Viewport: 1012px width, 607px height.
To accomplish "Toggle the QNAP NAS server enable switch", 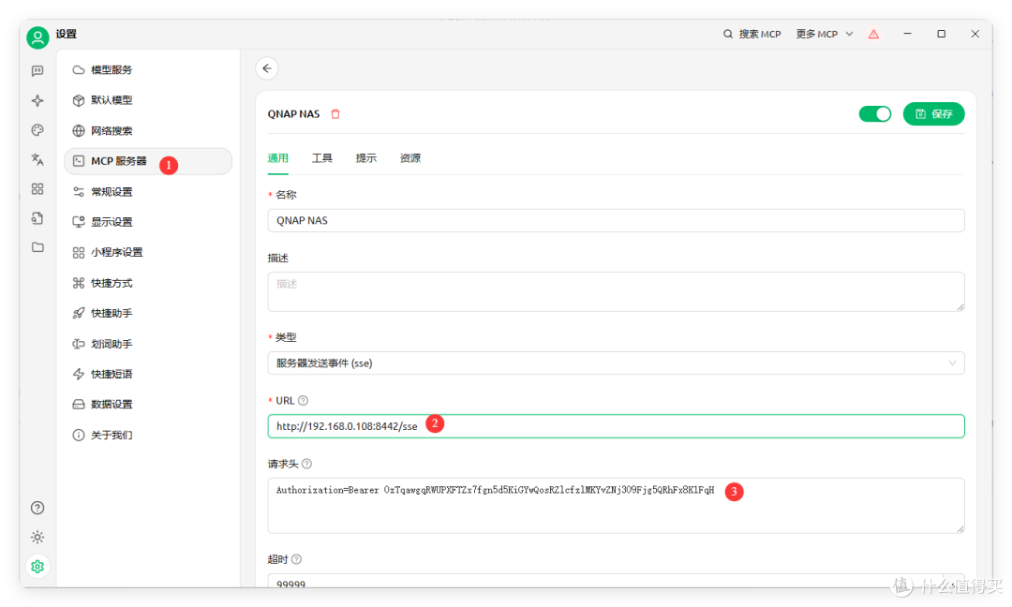I will (875, 114).
